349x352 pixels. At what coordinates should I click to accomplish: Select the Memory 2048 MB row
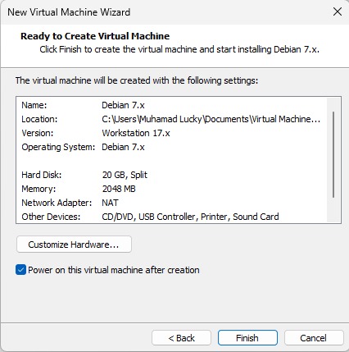click(x=171, y=189)
